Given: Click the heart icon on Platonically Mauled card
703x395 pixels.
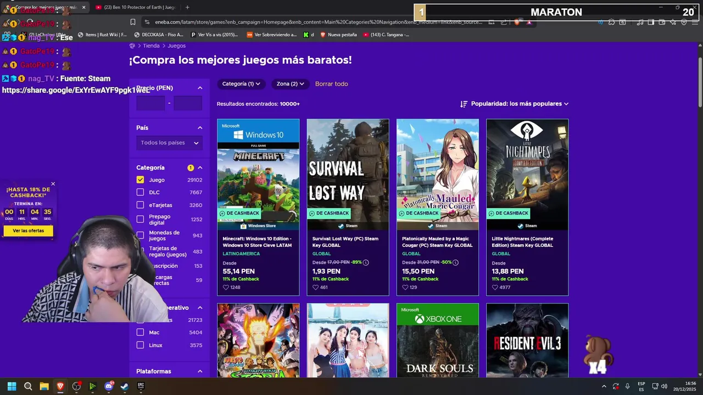Looking at the screenshot, I should [x=405, y=287].
